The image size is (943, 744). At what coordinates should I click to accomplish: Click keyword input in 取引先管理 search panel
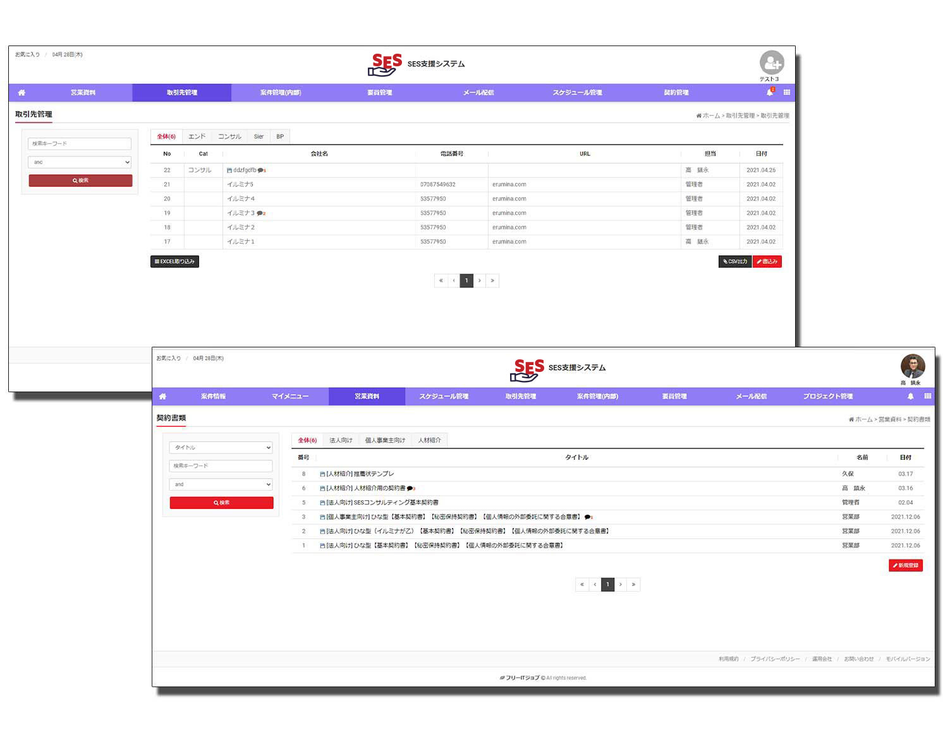[x=80, y=143]
